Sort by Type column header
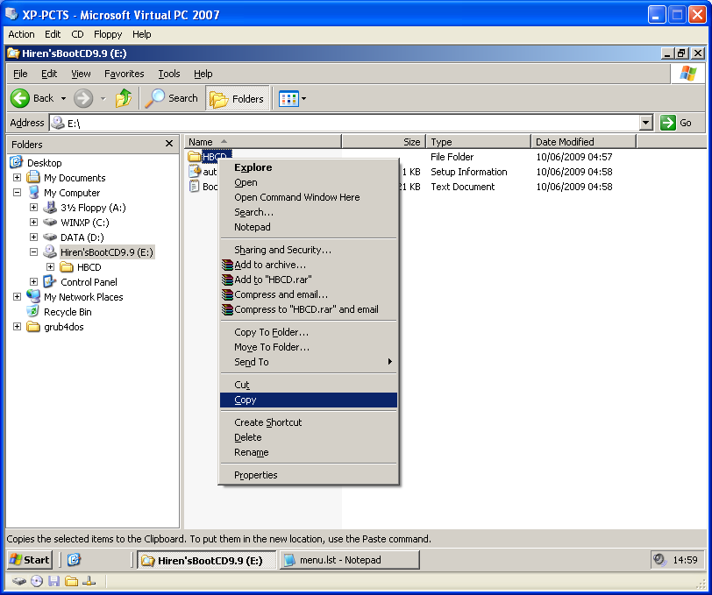Screen dimensions: 712x595 click(x=479, y=142)
